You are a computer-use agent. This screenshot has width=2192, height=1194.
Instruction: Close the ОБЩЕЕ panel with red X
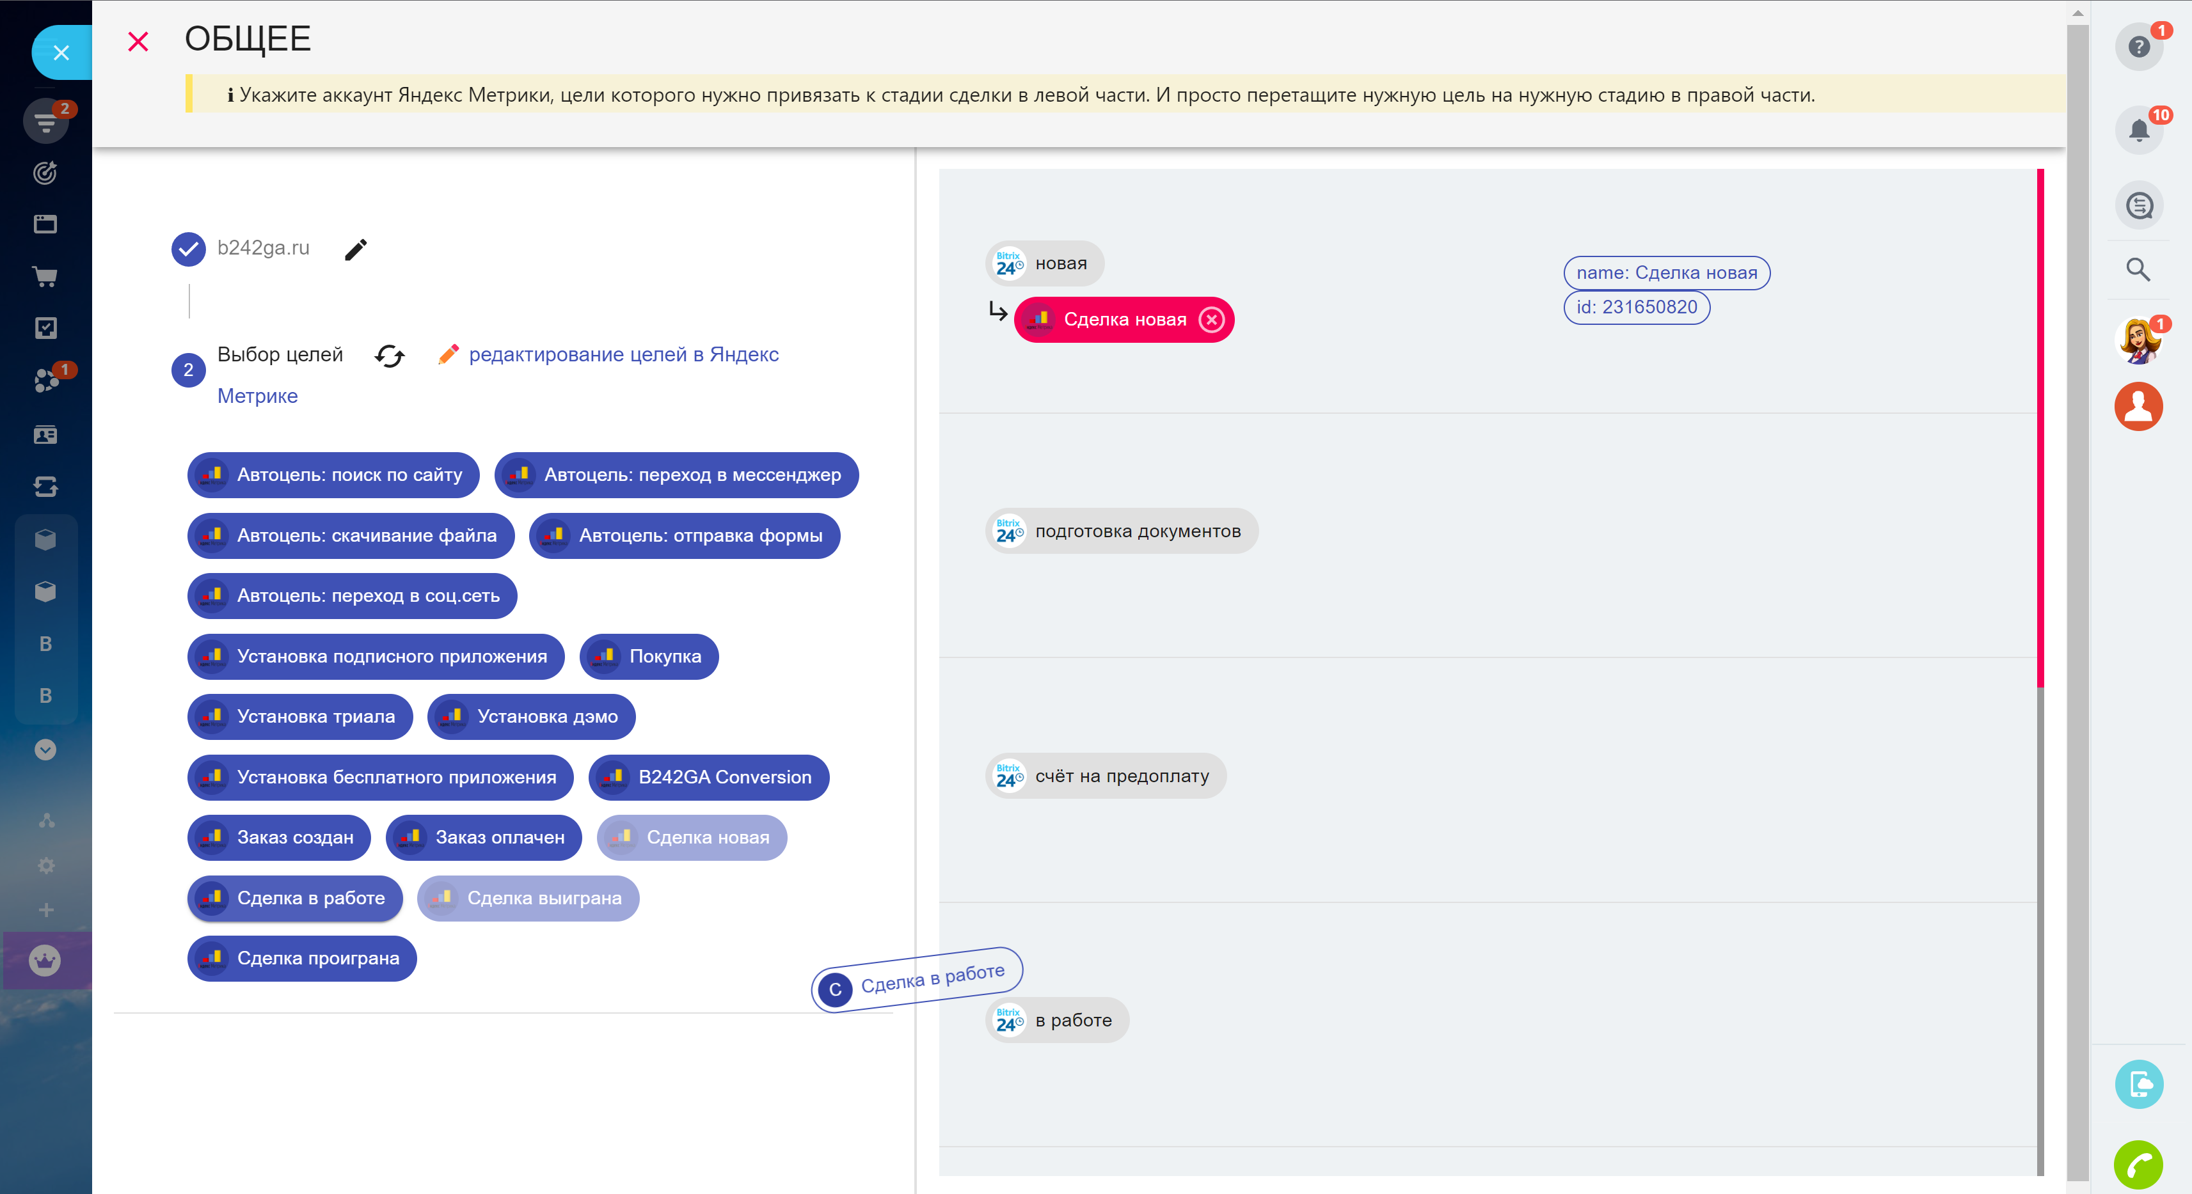click(x=138, y=41)
